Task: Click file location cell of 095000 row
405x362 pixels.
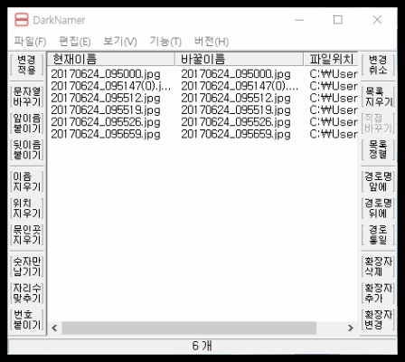Action: pyautogui.click(x=334, y=74)
